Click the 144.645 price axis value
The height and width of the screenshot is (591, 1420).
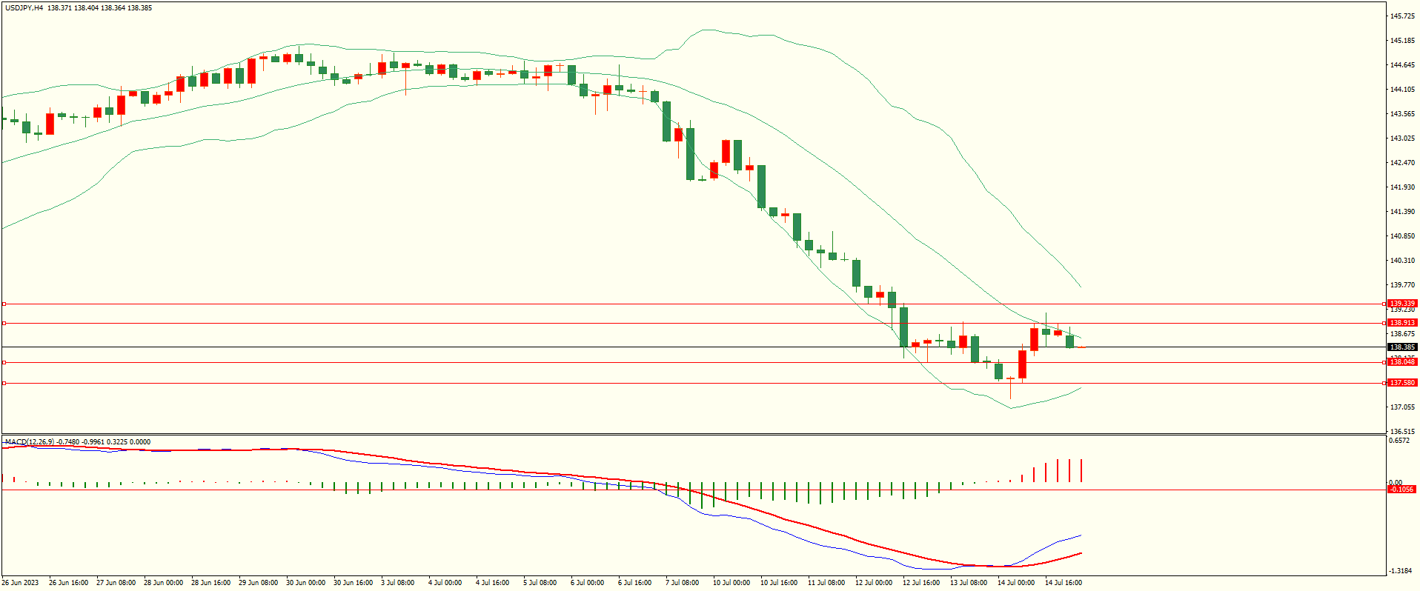click(1403, 65)
